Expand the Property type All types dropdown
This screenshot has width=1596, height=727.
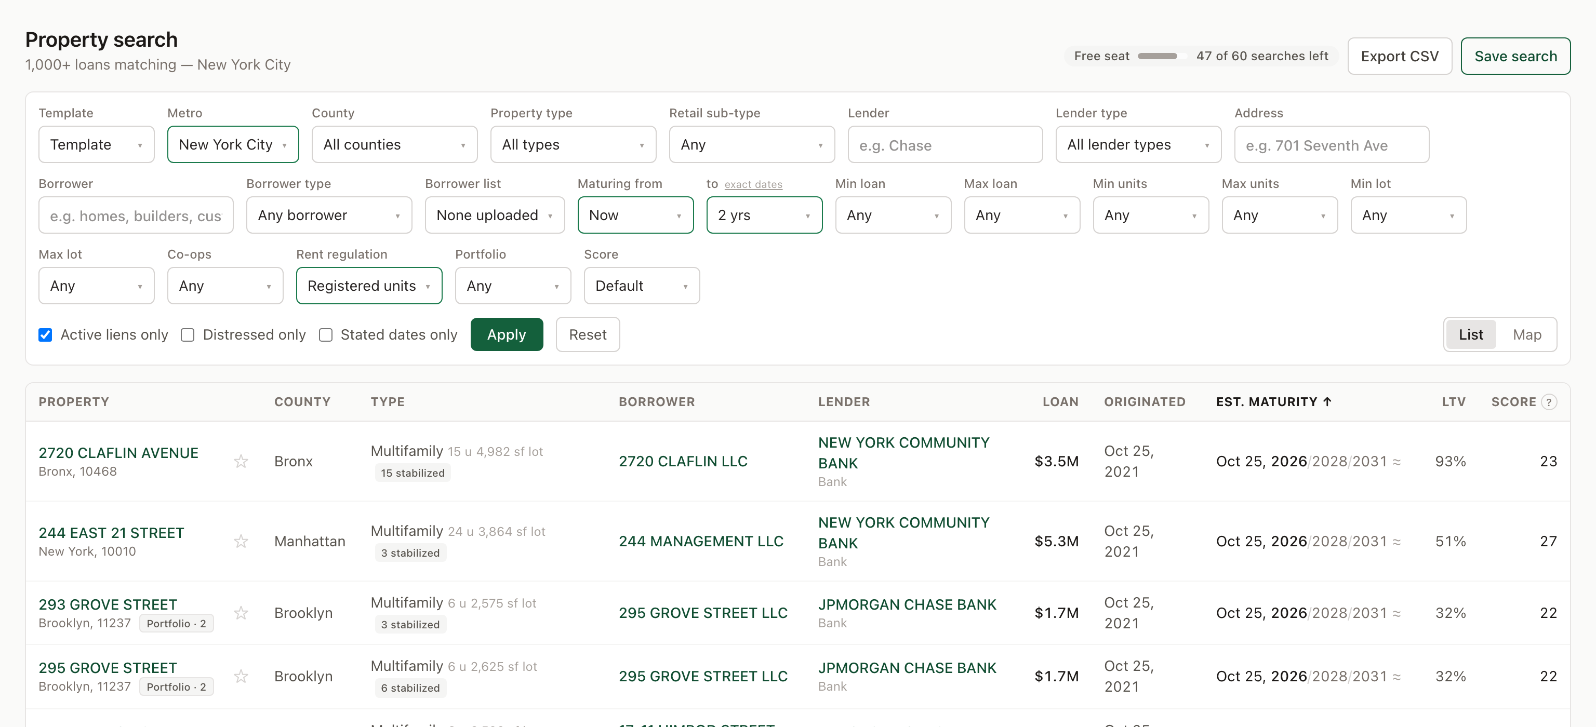[x=573, y=144]
